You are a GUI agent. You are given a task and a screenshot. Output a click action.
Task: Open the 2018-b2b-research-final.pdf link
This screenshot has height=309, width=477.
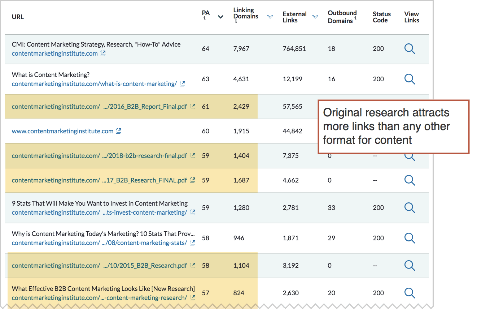[100, 156]
